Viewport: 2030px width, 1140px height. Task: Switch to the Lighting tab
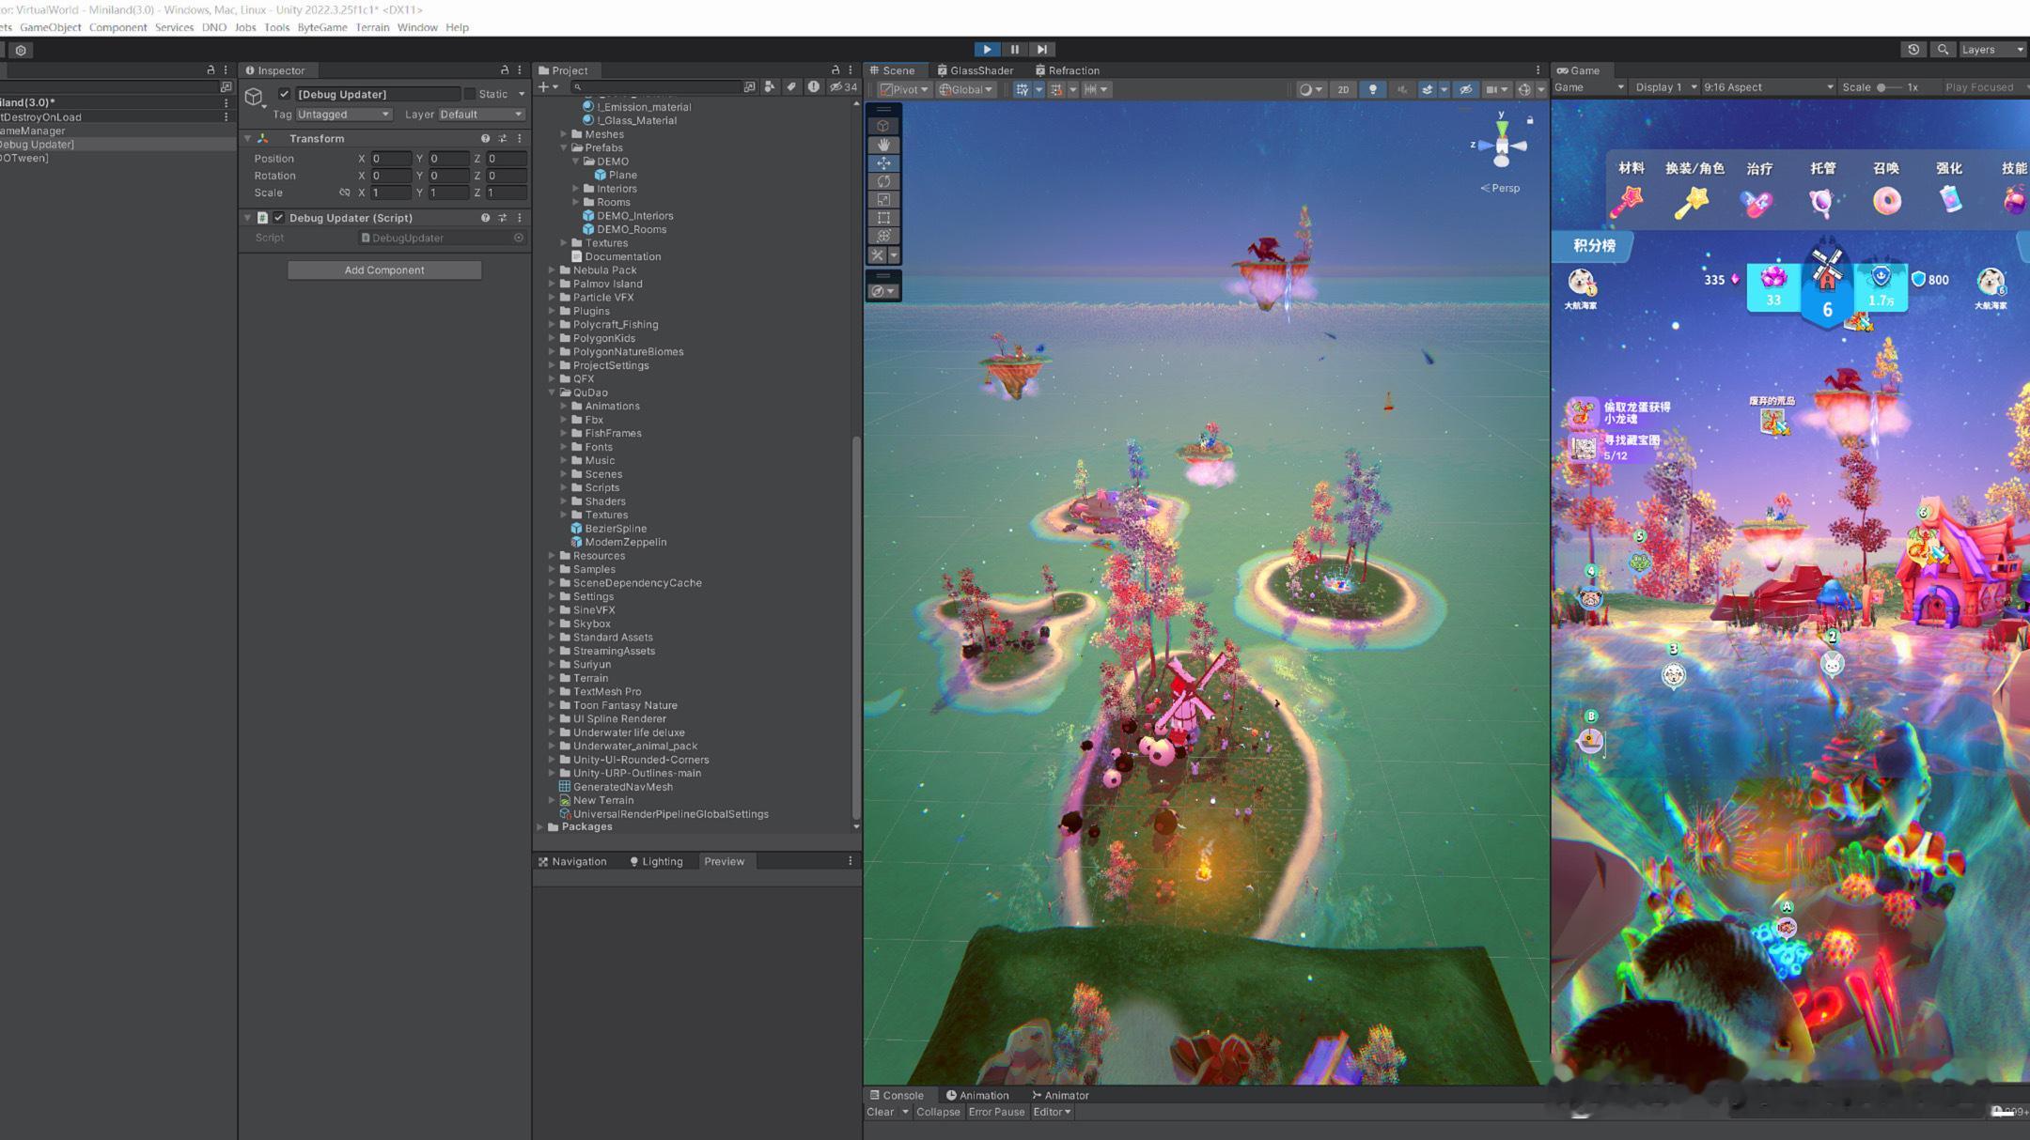[656, 861]
